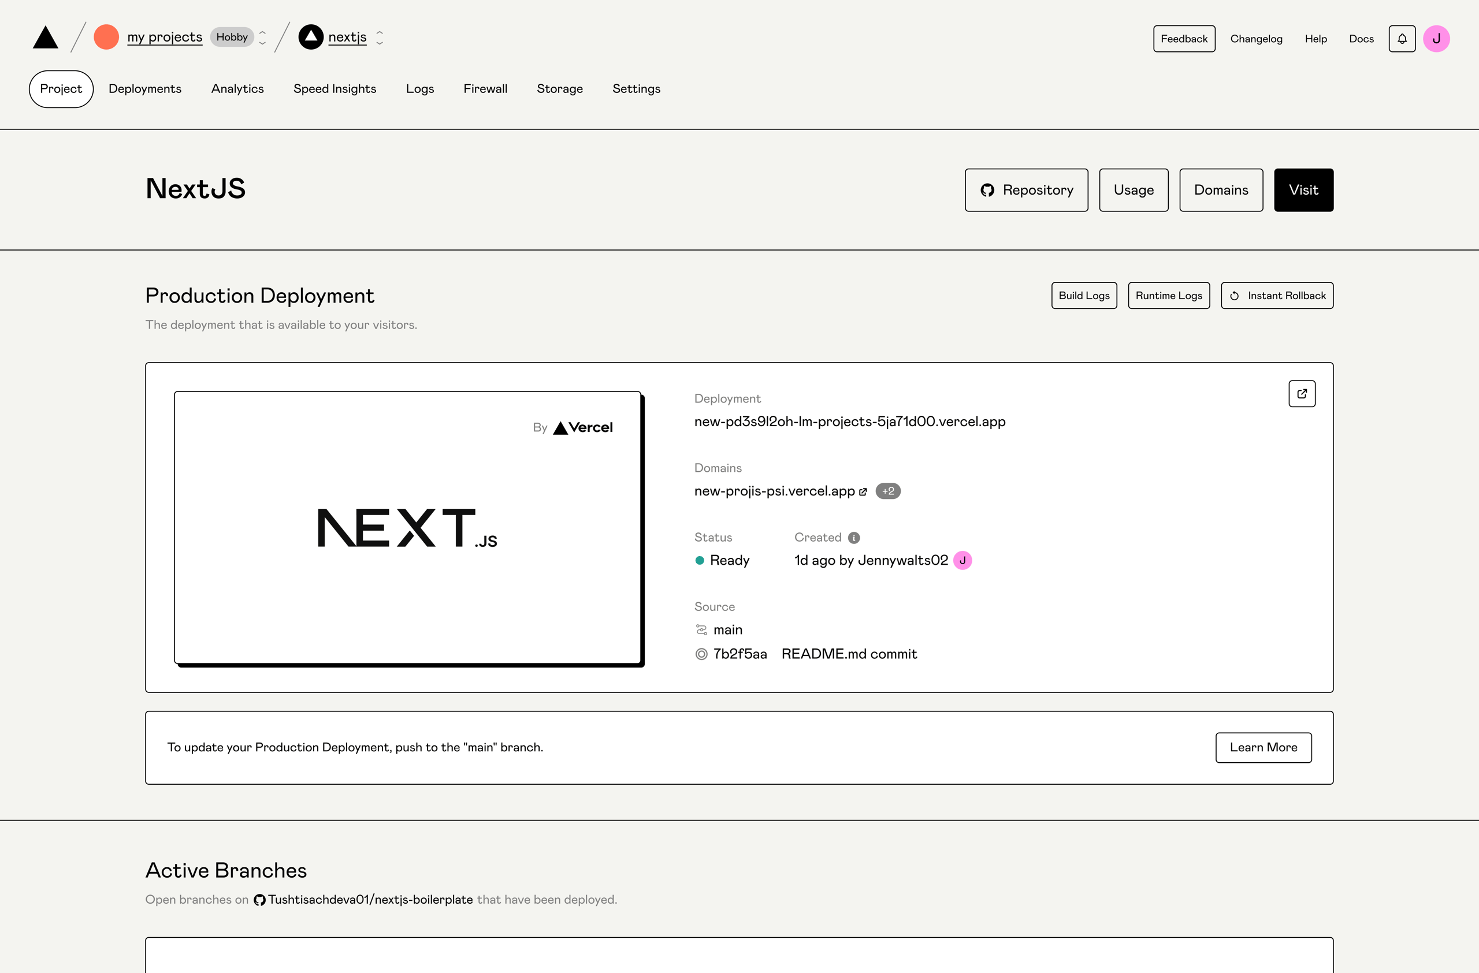This screenshot has height=973, width=1479.
Task: Open the Logs tab
Action: coord(420,89)
